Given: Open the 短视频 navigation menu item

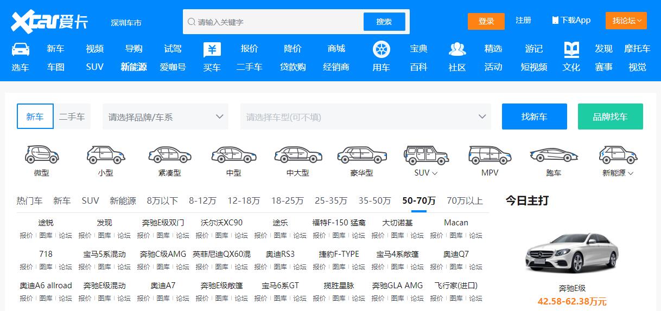Looking at the screenshot, I should coord(534,67).
